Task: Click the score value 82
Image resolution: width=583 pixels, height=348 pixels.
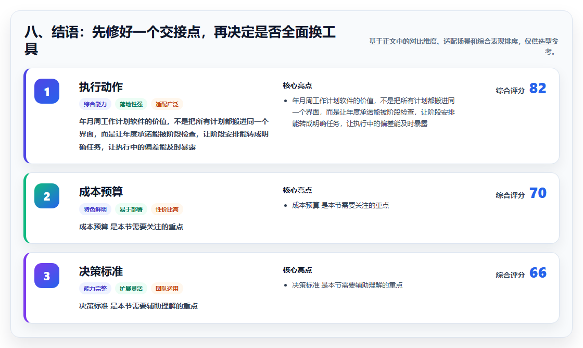Action: click(x=538, y=89)
